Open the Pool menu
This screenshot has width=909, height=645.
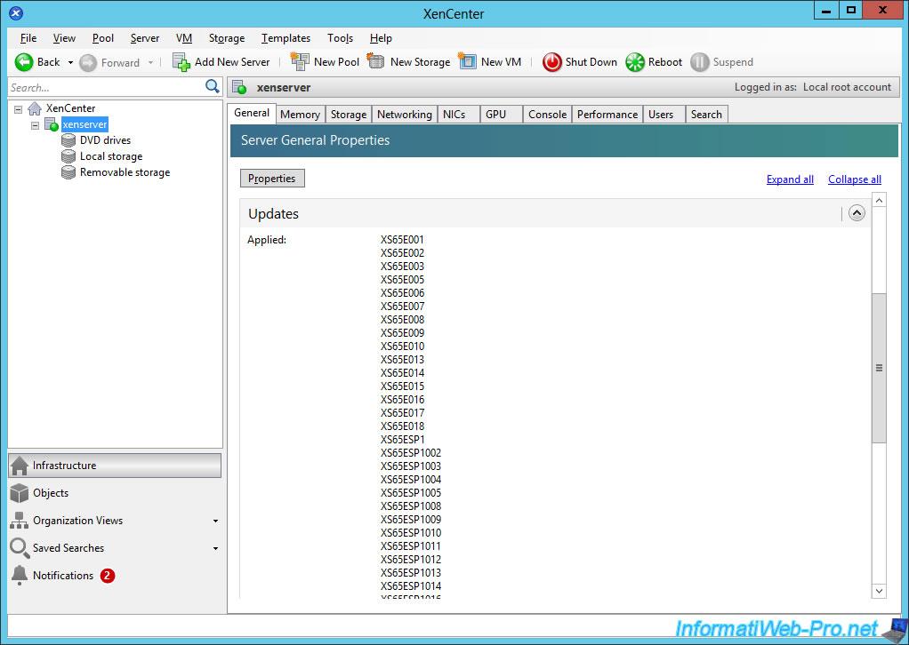[x=103, y=38]
